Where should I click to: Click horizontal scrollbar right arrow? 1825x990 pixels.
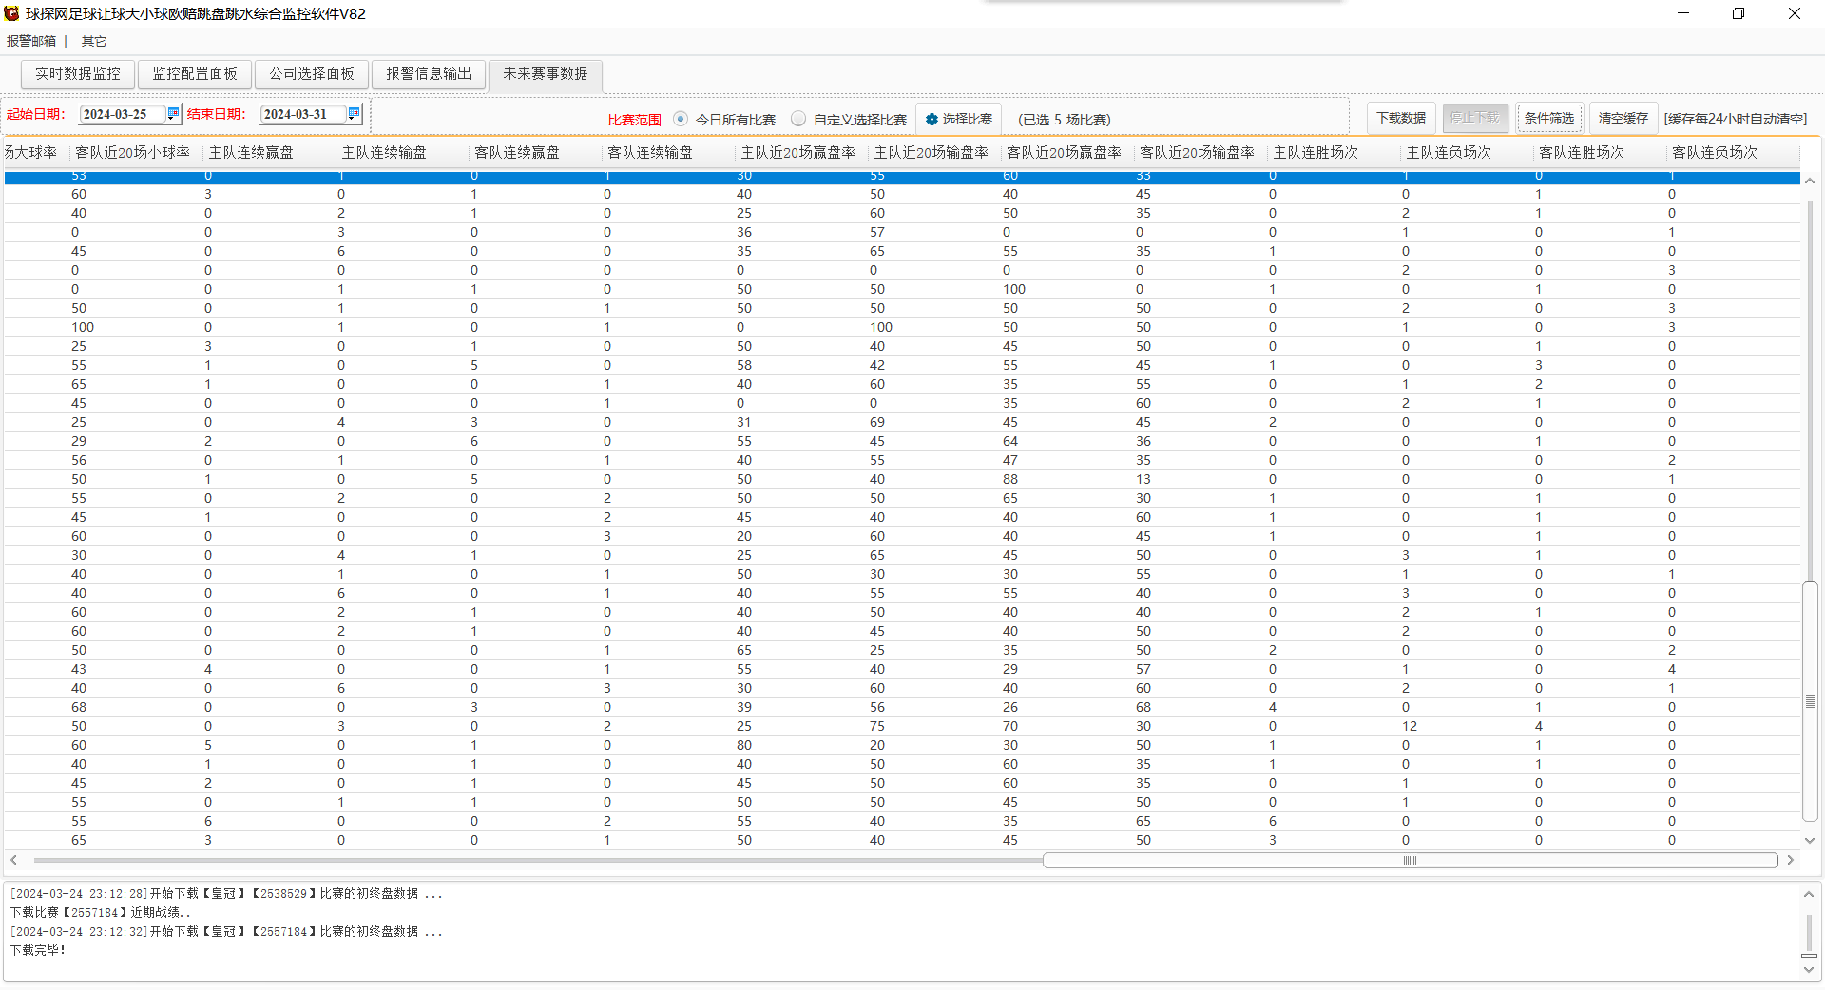click(1790, 860)
